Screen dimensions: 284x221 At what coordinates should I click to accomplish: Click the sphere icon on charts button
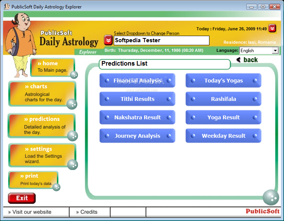coord(72,104)
